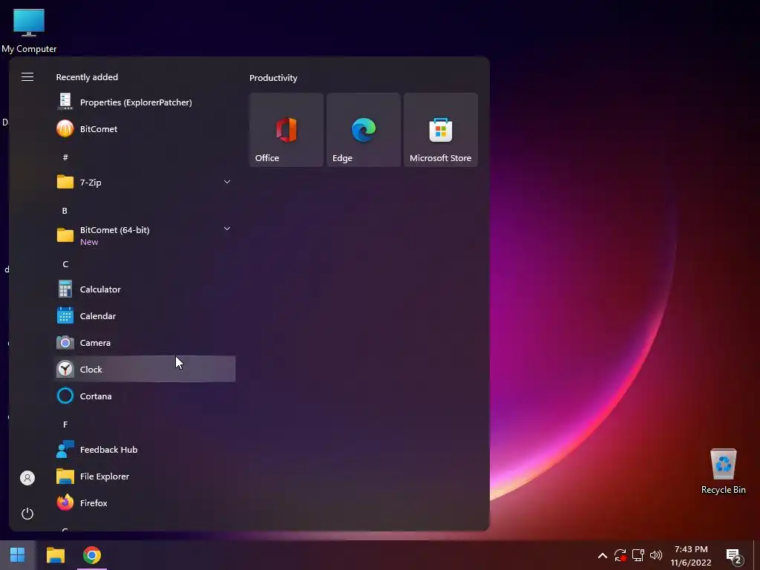The image size is (760, 570).
Task: Click the Productivity group header
Action: pyautogui.click(x=273, y=78)
